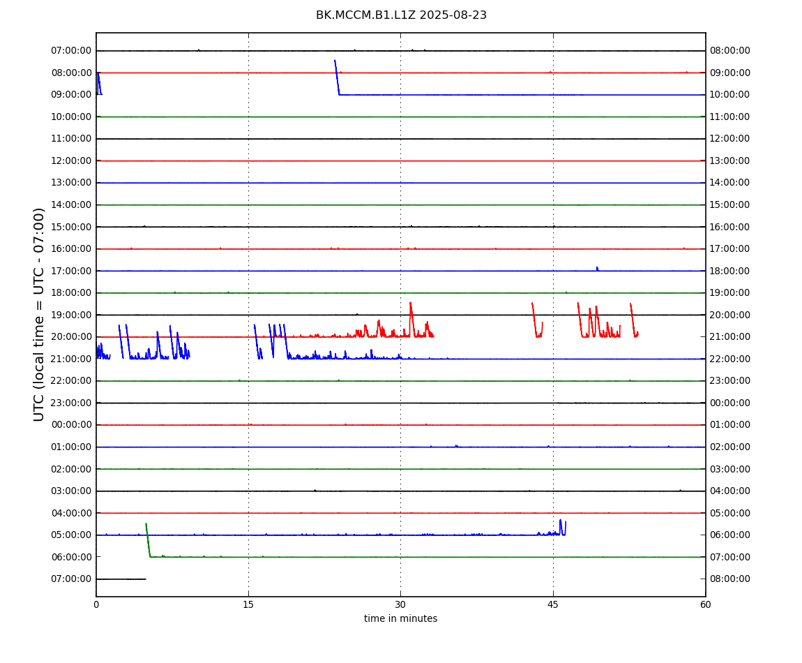
Task: Select UTC axis label 04:00:00
Action: click(x=72, y=513)
